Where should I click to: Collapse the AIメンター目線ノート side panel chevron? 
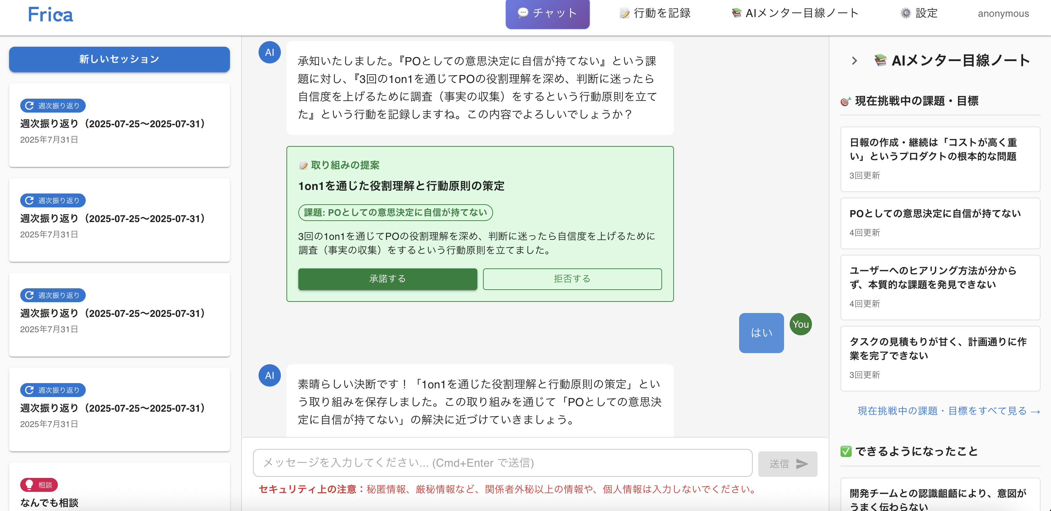(x=854, y=61)
